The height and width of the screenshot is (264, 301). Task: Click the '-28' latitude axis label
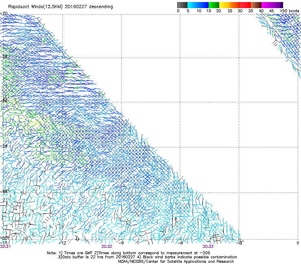point(4,191)
